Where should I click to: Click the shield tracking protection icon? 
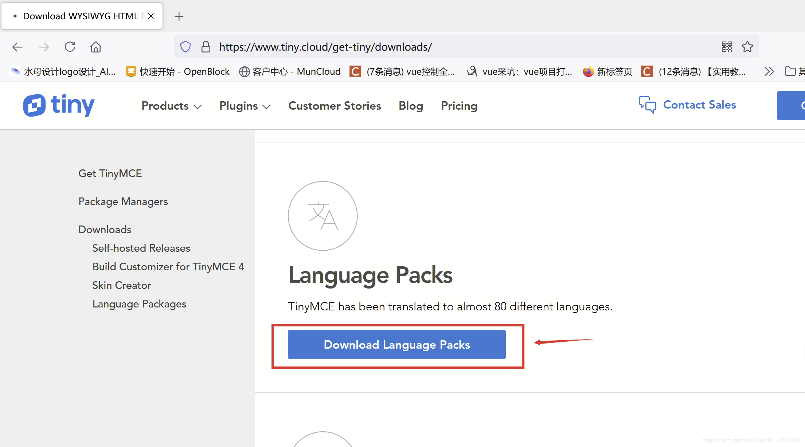(185, 47)
